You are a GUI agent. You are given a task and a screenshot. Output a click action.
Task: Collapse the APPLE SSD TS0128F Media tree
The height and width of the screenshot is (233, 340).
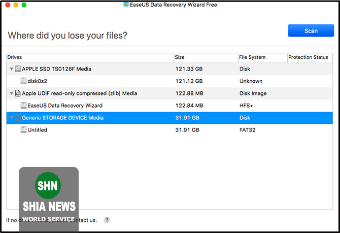click(x=12, y=69)
